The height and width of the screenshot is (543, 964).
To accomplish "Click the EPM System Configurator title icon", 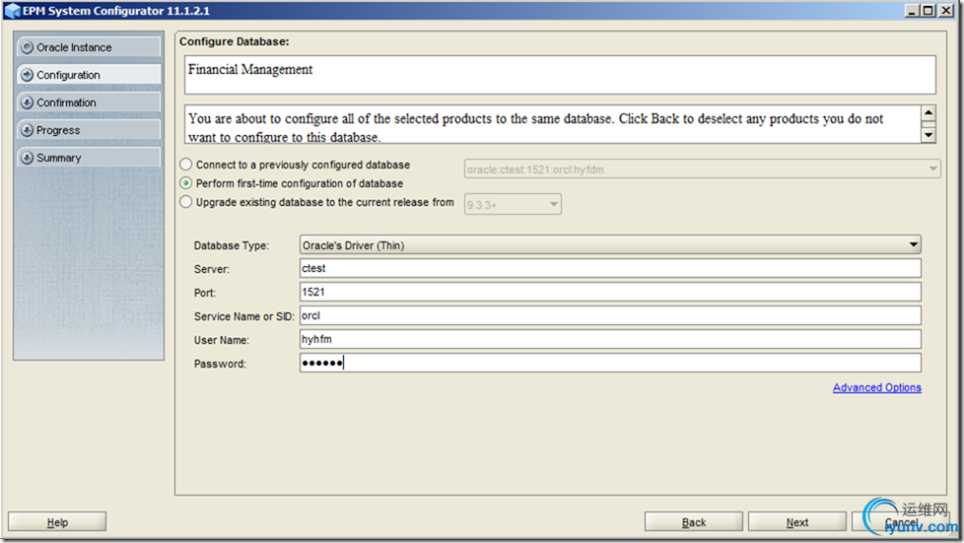I will (12, 11).
